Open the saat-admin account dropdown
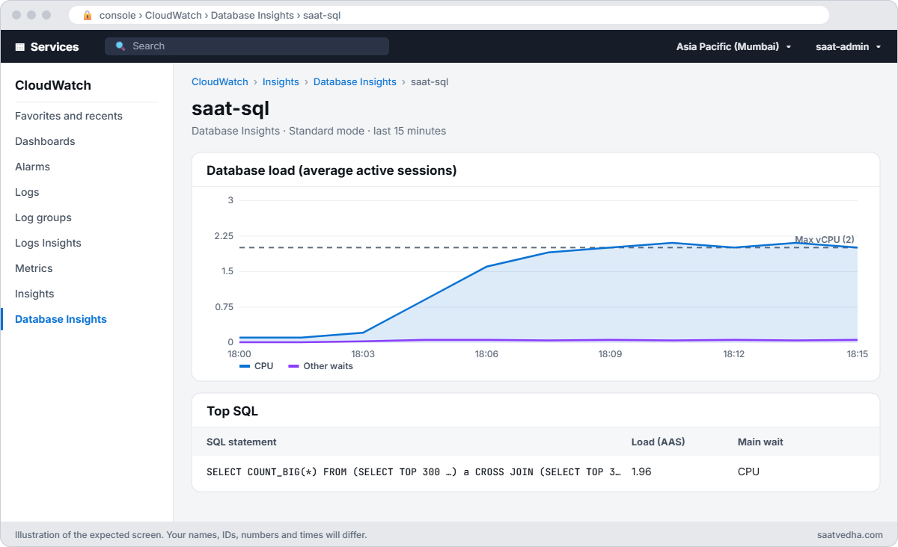The height and width of the screenshot is (547, 898). [x=848, y=46]
